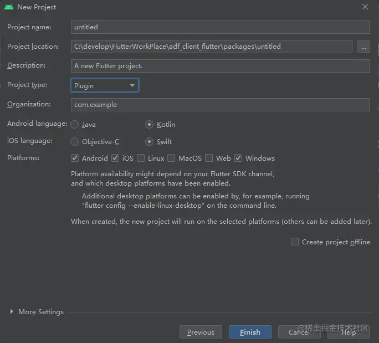Click the "Organization:" label

29,104
